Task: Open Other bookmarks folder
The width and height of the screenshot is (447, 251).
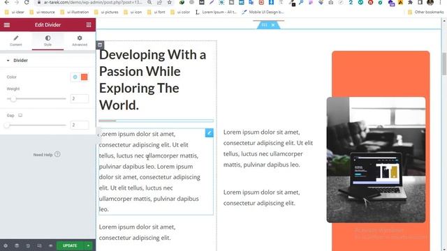Action: tap(426, 13)
